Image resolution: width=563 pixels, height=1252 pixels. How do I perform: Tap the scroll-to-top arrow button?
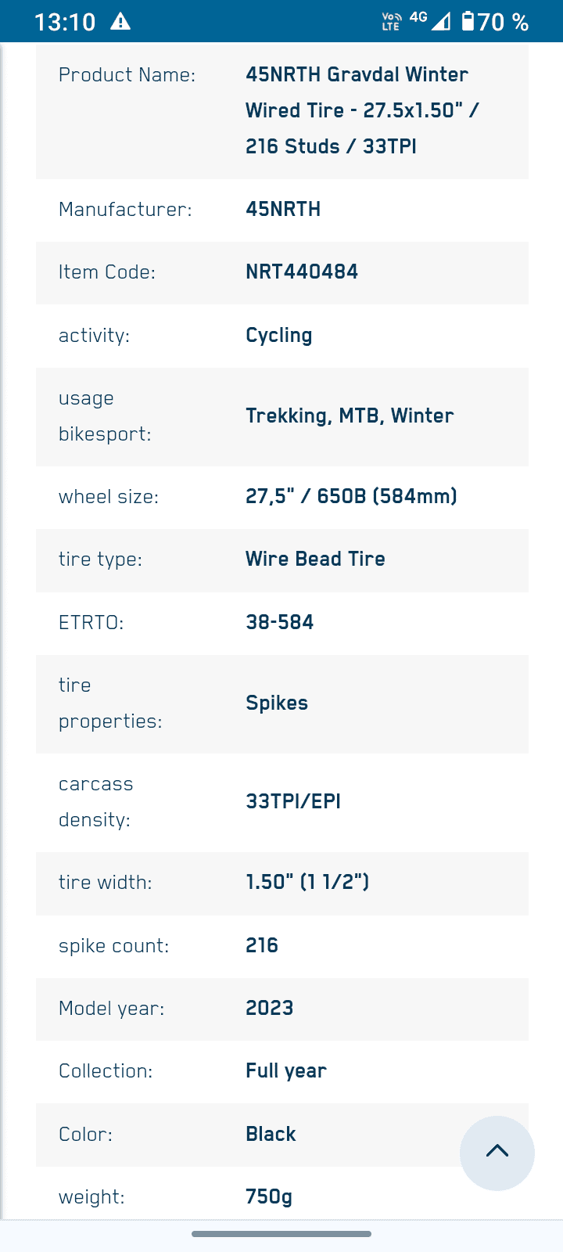[497, 1153]
